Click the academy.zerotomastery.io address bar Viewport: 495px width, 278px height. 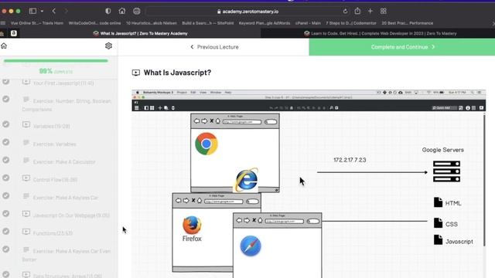coord(247,12)
